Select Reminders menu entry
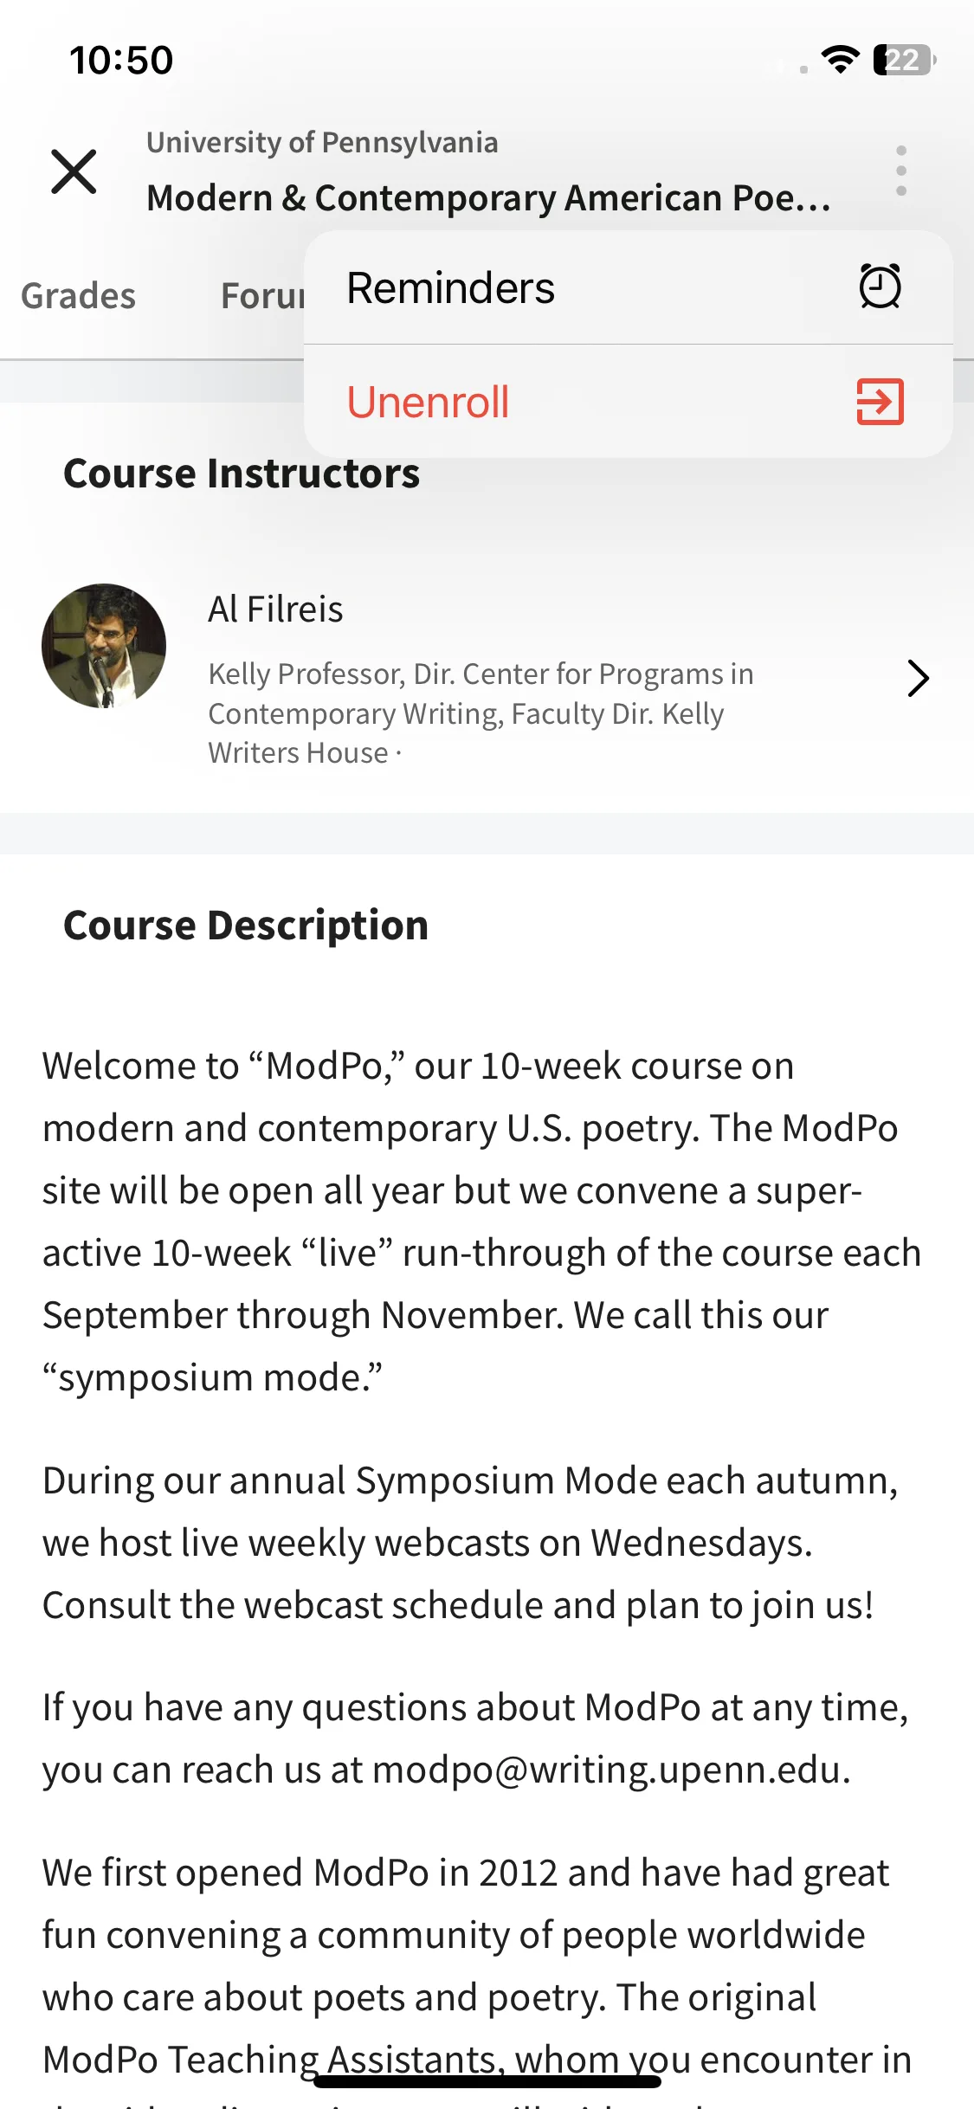This screenshot has width=974, height=2109. pyautogui.click(x=629, y=287)
